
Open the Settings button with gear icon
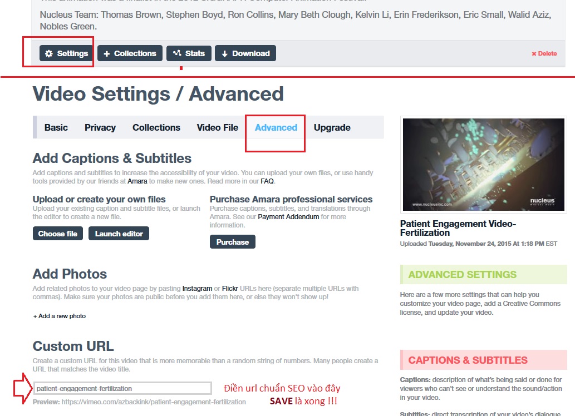click(x=66, y=53)
